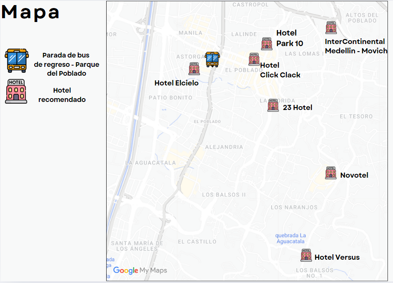This screenshot has height=283, width=393.
Task: Click the SANTA MARÍA DE LOS ÁNGELES name
Action: (x=137, y=246)
